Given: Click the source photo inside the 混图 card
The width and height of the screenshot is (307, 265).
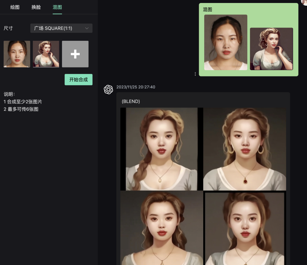Looking at the screenshot, I should pyautogui.click(x=225, y=42).
